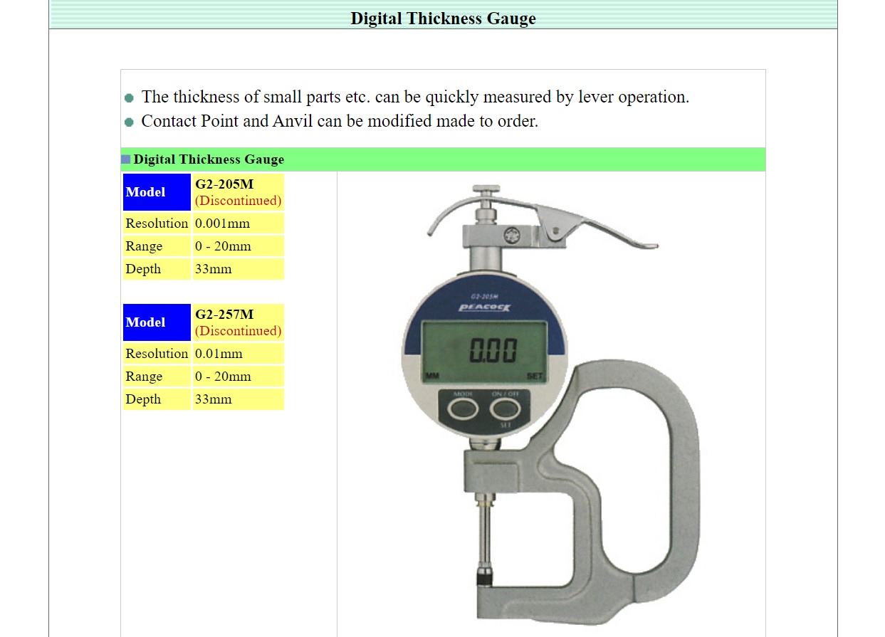Click the Depth 33mm value for G2-205M
885x637 pixels.
pyautogui.click(x=214, y=269)
